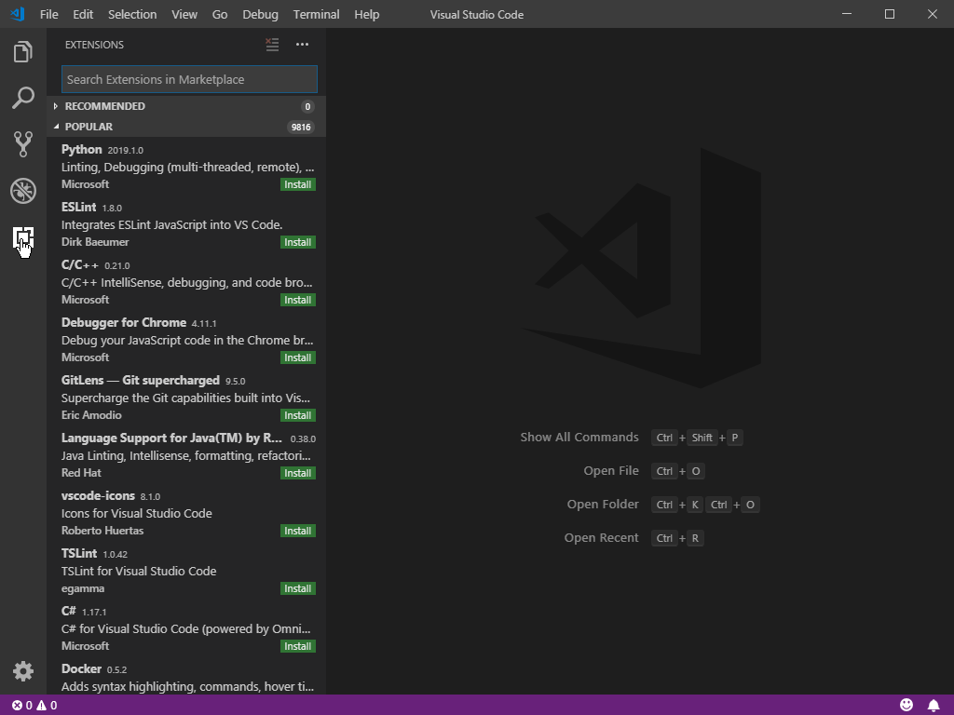Install the C# extension
Screen dimensions: 954x715
[x=298, y=646]
